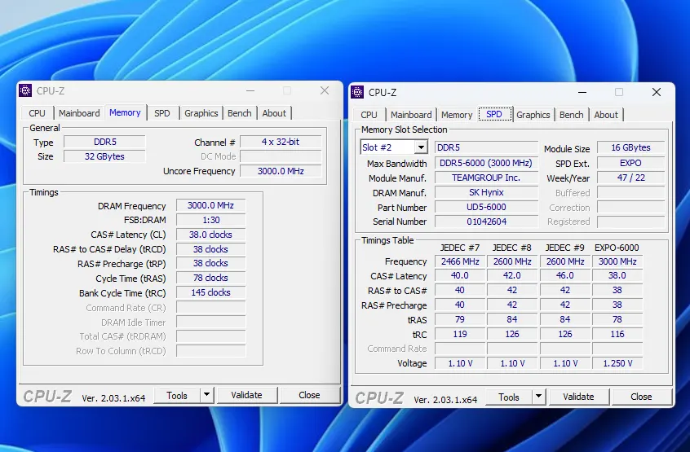690x452 pixels.
Task: Switch to the CPU tab in the right window
Action: pyautogui.click(x=369, y=115)
